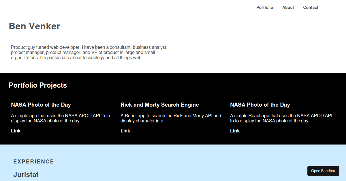Select the rightmost NASA Photo of the Day title

pyautogui.click(x=260, y=105)
